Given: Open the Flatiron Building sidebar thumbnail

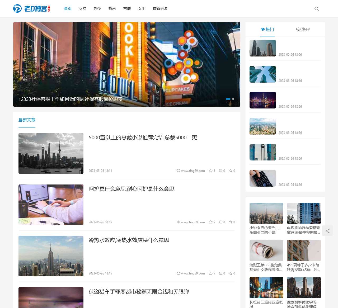Looking at the screenshot, I should pos(304,288).
